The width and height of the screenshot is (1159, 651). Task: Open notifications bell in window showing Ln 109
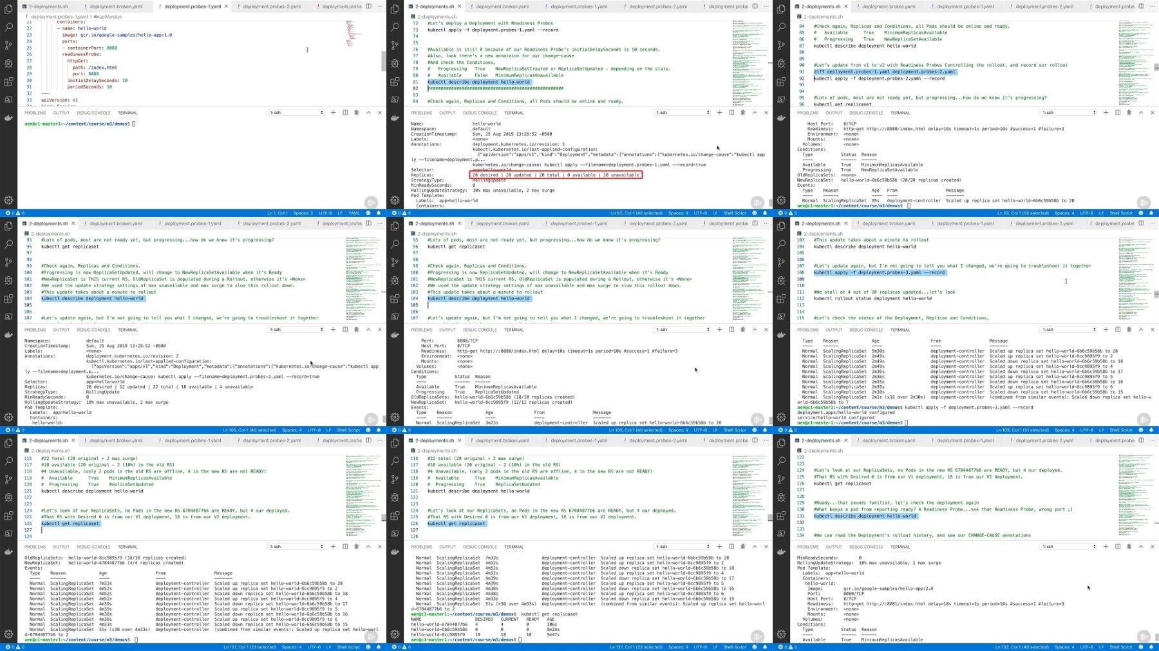tap(1151, 430)
